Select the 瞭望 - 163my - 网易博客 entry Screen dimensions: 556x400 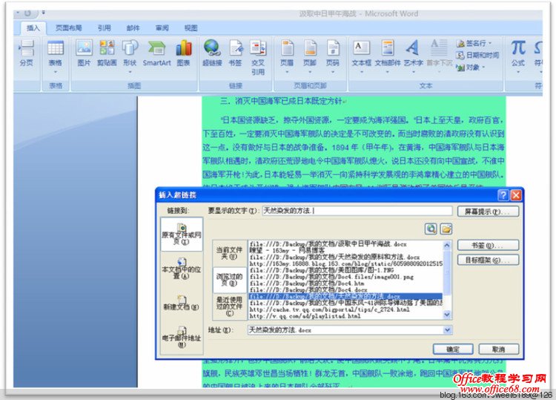(345, 250)
